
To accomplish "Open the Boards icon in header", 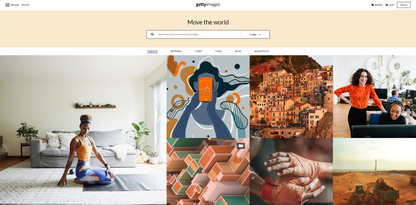I will click(373, 5).
